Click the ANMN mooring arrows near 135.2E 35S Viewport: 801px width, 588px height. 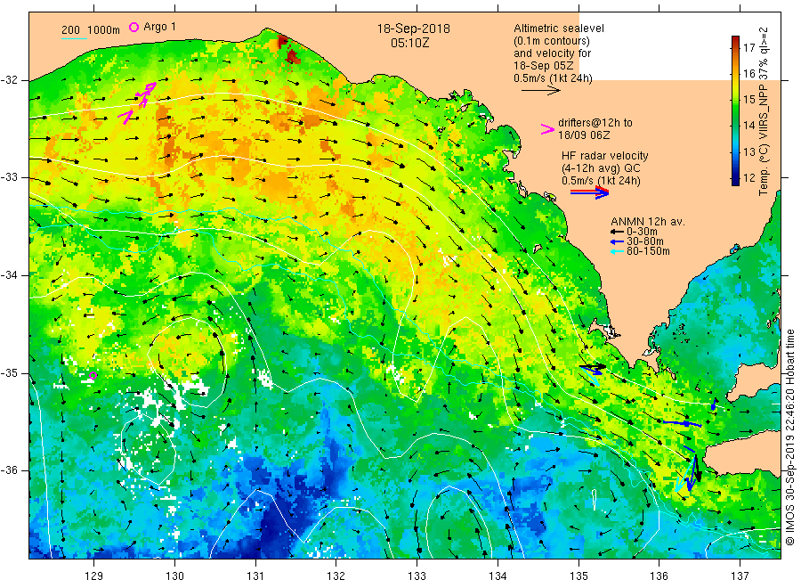tap(593, 373)
